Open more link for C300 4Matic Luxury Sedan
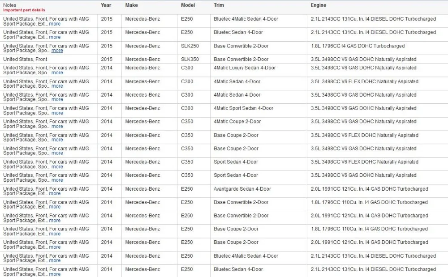This screenshot has height=277, width=448. point(57,73)
